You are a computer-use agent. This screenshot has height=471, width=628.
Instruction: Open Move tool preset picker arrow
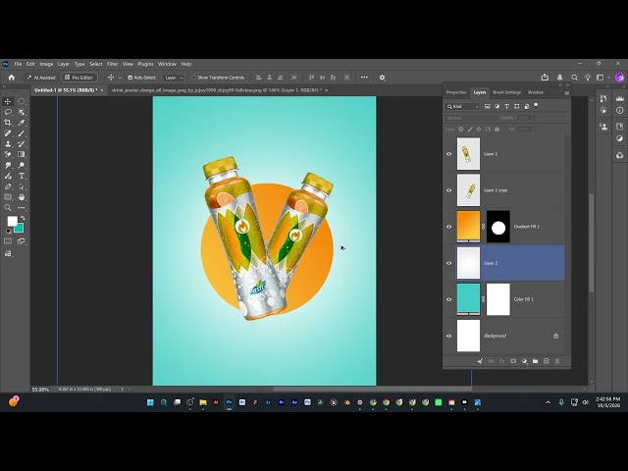click(120, 78)
